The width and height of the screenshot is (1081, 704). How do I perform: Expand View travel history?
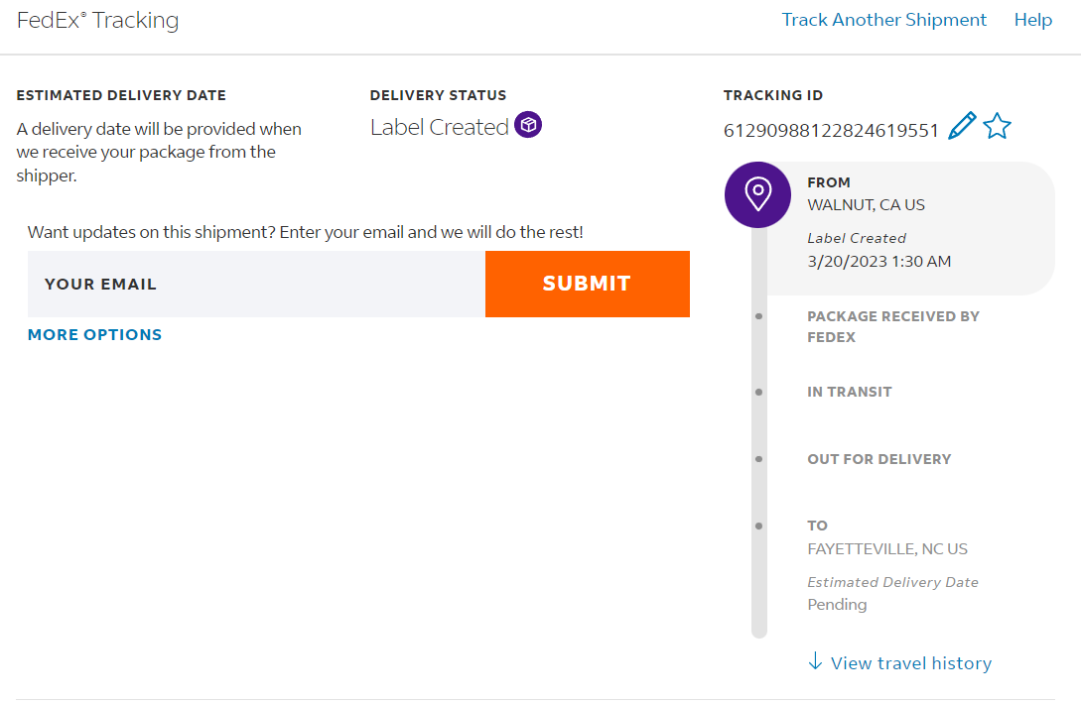coord(910,663)
